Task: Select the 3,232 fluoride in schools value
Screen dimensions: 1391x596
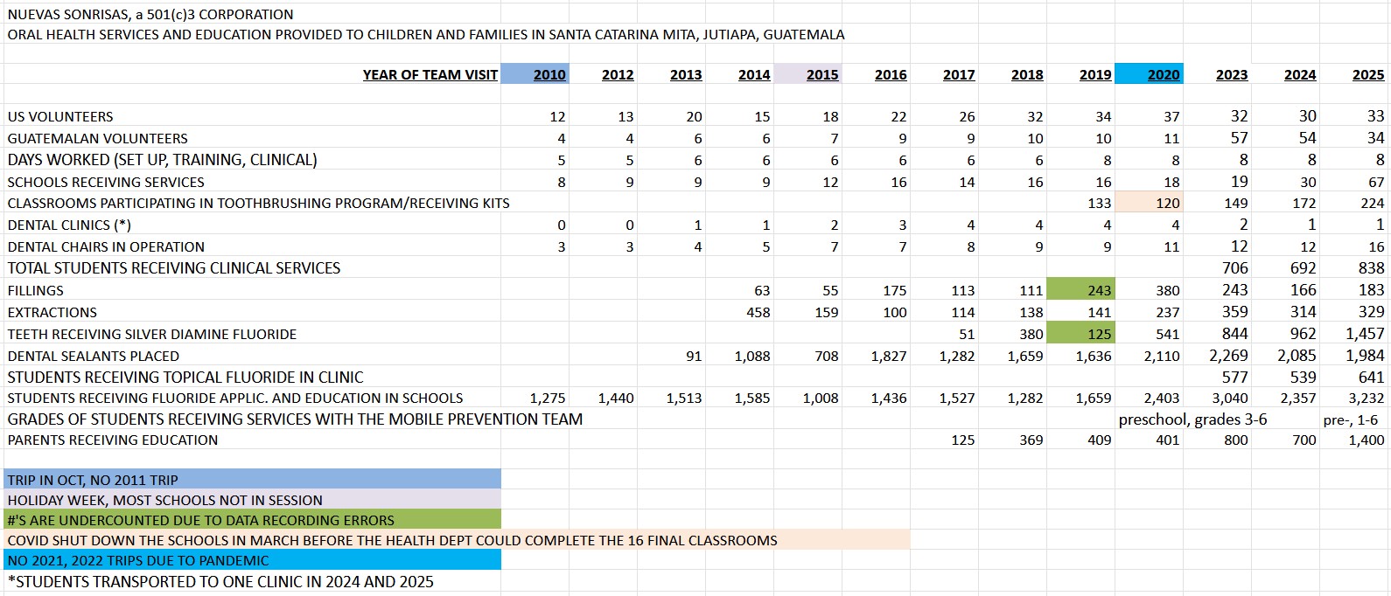Action: pyautogui.click(x=1367, y=398)
